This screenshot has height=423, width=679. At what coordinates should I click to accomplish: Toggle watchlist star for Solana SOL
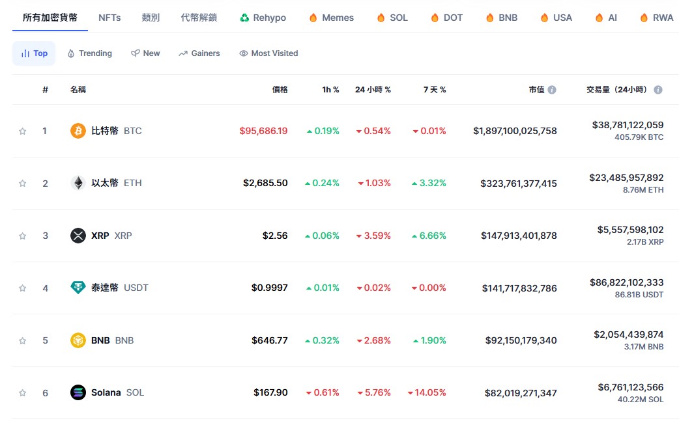click(x=23, y=392)
